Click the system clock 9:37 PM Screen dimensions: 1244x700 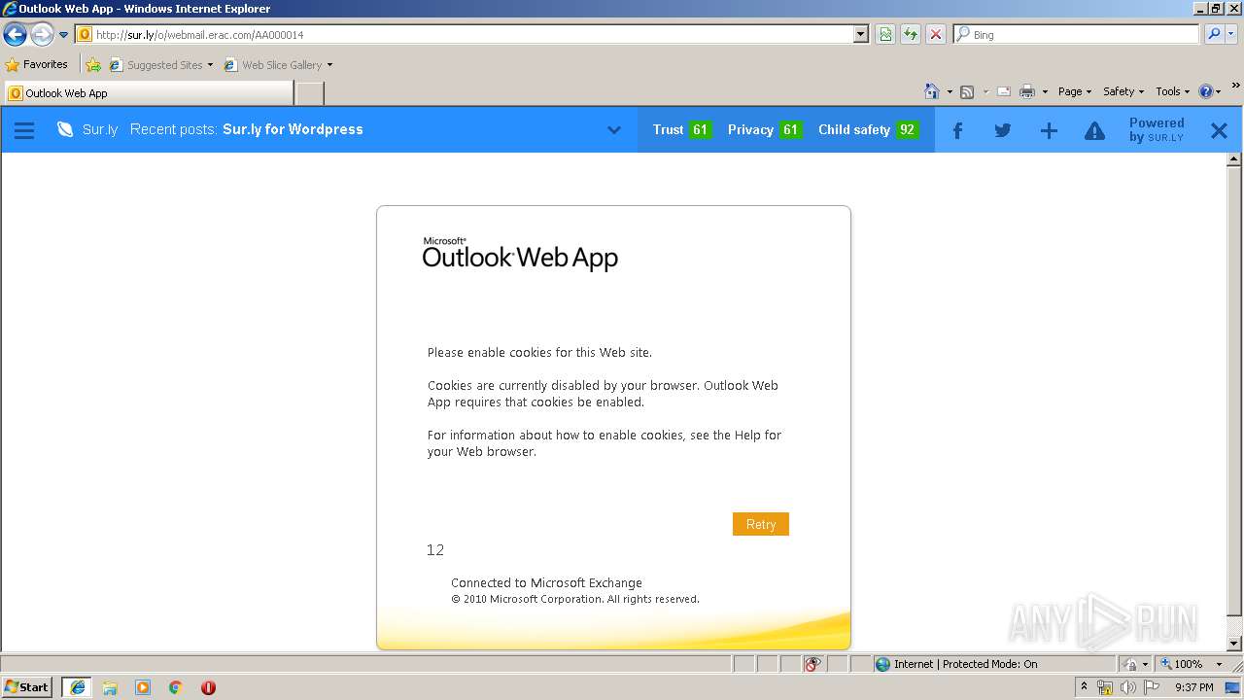click(1193, 687)
